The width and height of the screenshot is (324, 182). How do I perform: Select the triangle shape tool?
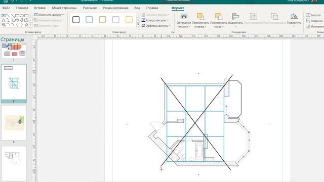coord(4,20)
